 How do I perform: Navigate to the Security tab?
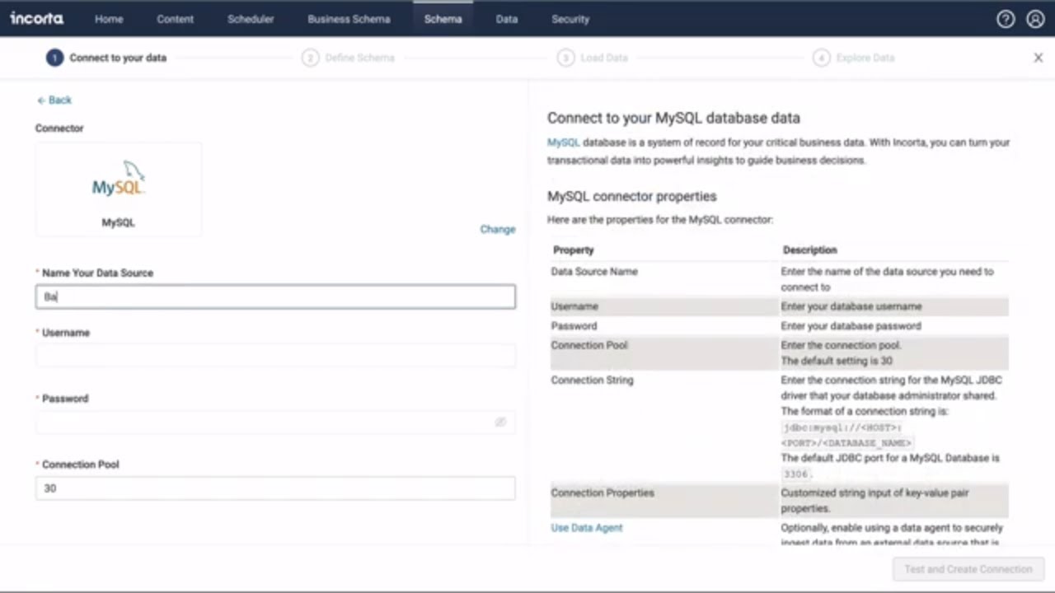click(570, 19)
